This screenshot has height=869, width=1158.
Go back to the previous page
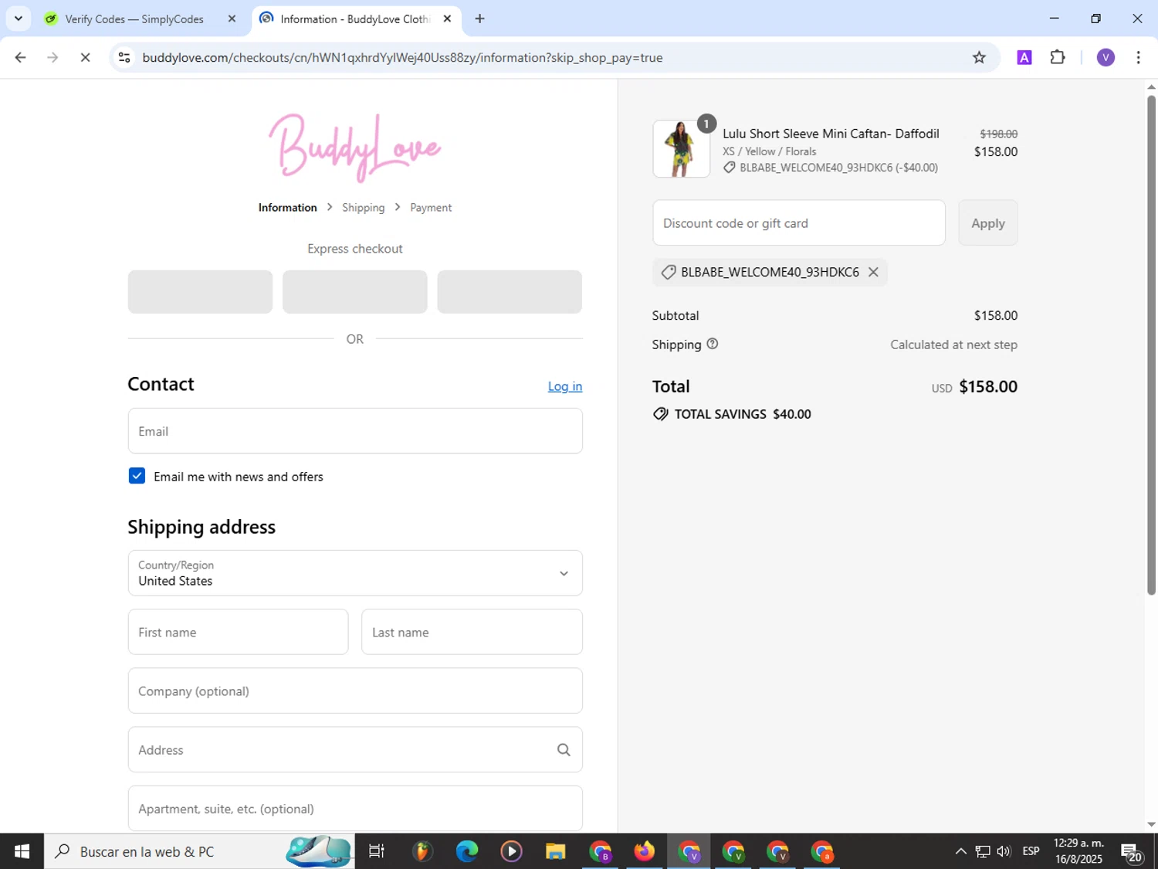pos(21,57)
